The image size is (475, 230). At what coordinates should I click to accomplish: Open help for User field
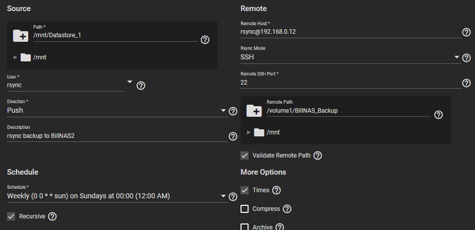141,86
